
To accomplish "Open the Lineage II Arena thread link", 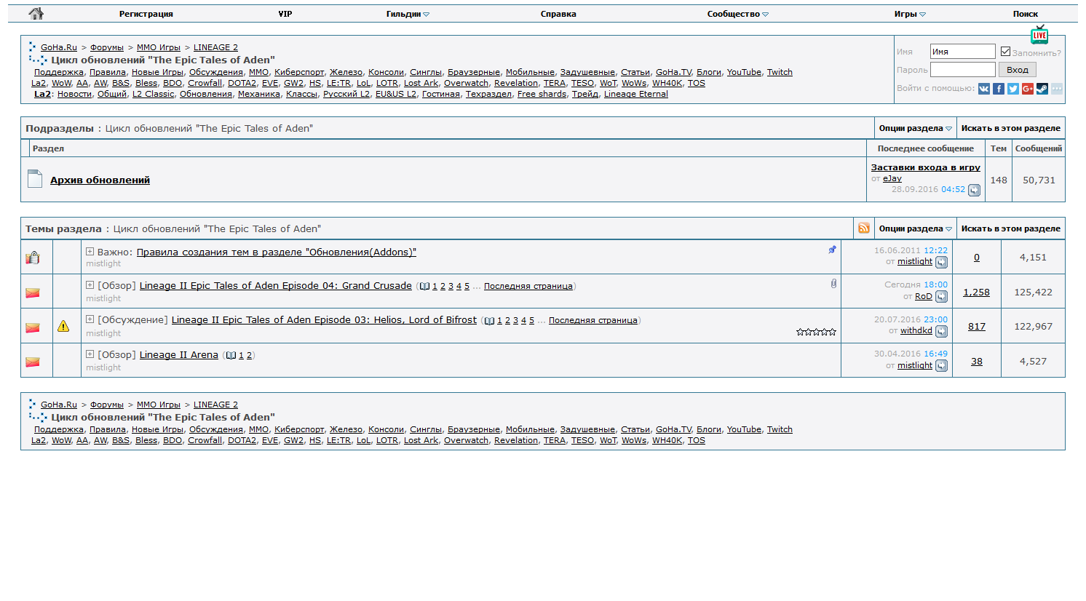I will coord(179,355).
